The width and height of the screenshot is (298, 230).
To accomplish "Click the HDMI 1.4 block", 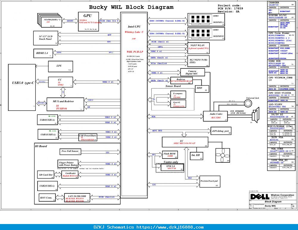I will click(x=43, y=53).
